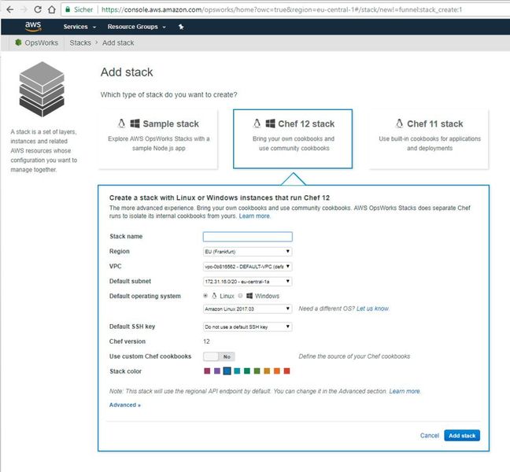Click the Default operating system label
Screen dimensions: 510x472
[145, 296]
